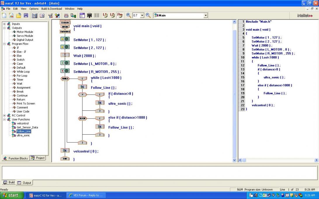The image size is (319, 199).
Task: Select the END block in the flowchart
Action: click(65, 159)
